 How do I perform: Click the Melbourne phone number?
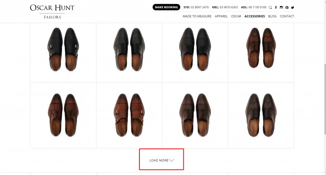click(x=229, y=7)
